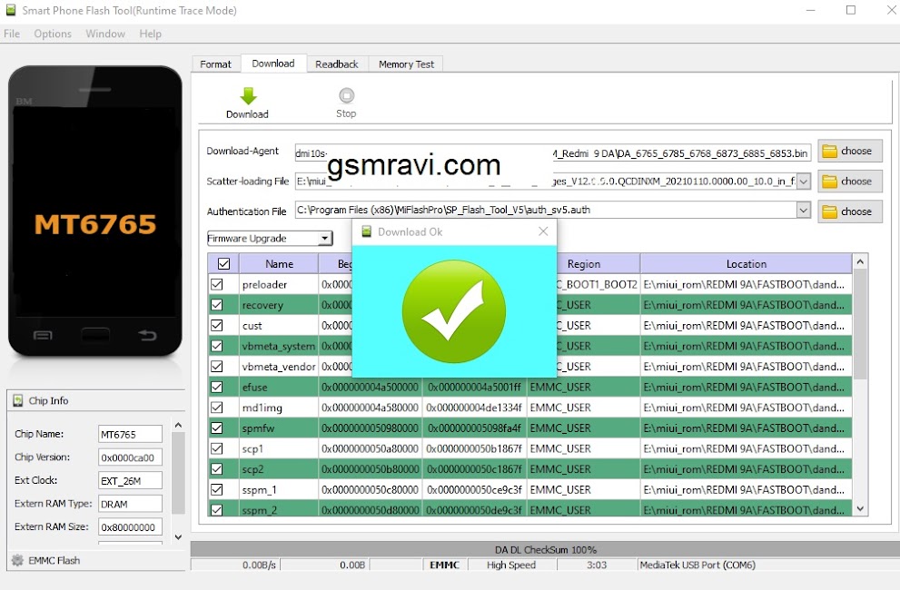900x590 pixels.
Task: Uncheck the efuse partition checkbox
Action: pyautogui.click(x=216, y=387)
